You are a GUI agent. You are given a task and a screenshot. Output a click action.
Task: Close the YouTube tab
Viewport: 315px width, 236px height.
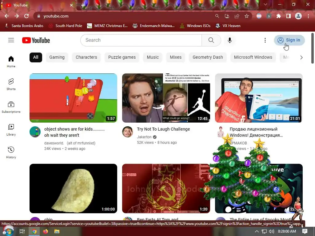point(71,5)
